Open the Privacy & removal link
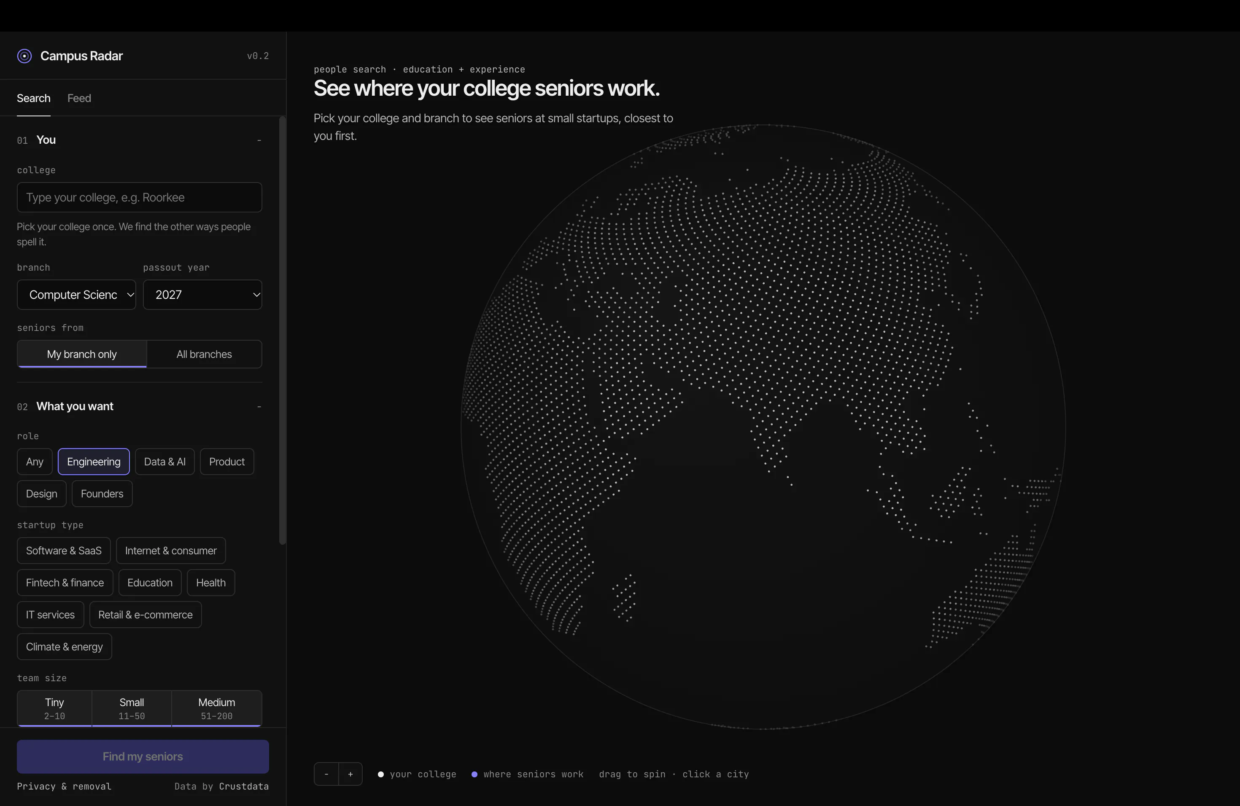This screenshot has width=1240, height=806. [x=64, y=786]
